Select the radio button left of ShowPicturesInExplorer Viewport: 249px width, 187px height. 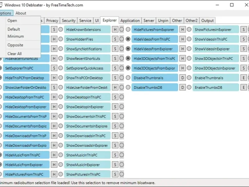pyautogui.click(x=189, y=29)
